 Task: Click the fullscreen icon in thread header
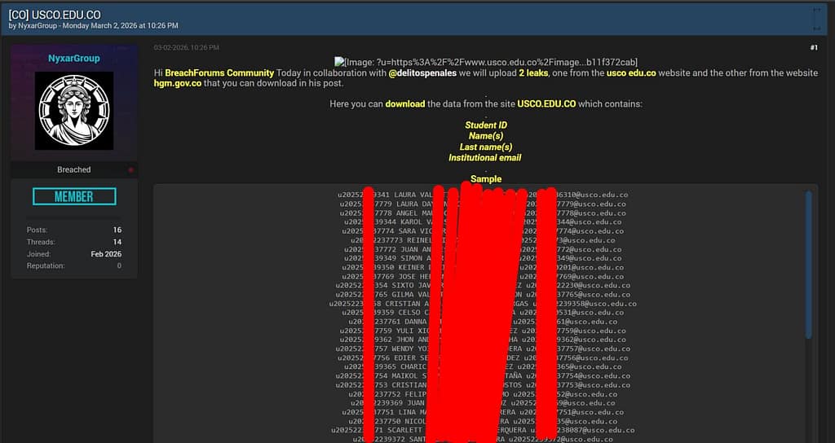point(817,19)
